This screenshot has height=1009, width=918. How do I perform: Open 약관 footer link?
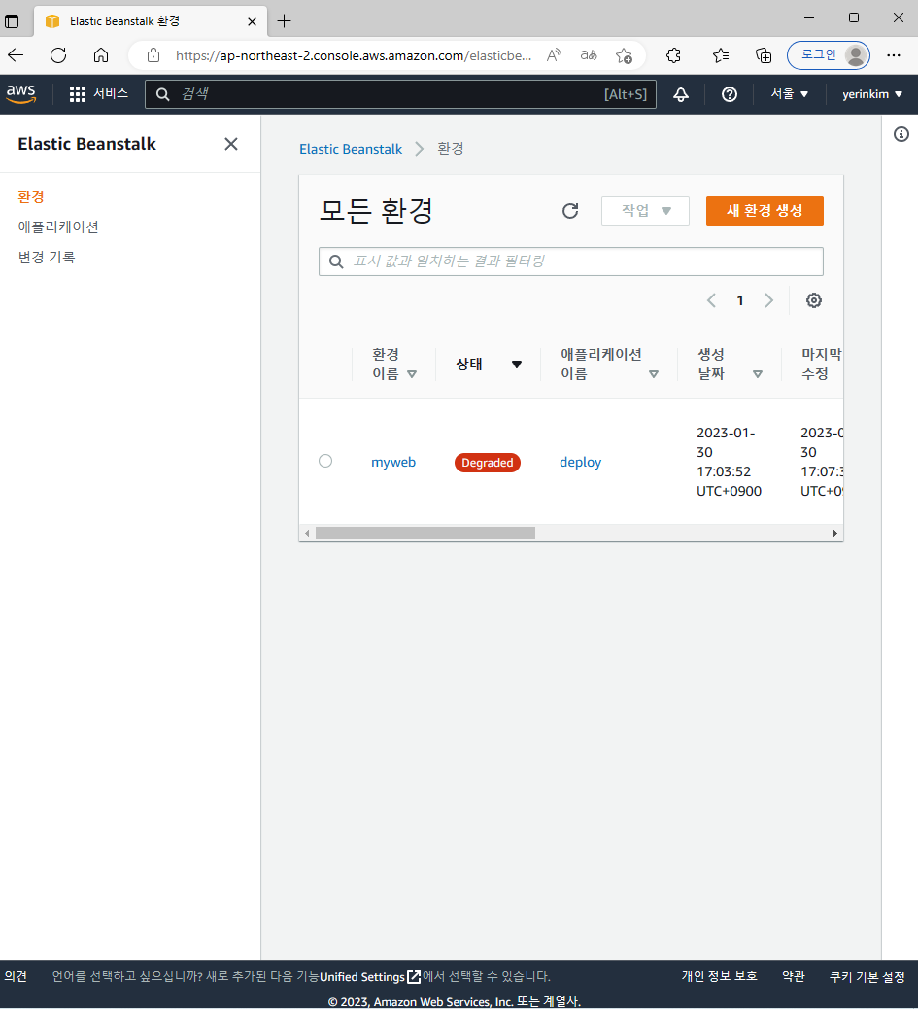pos(794,976)
